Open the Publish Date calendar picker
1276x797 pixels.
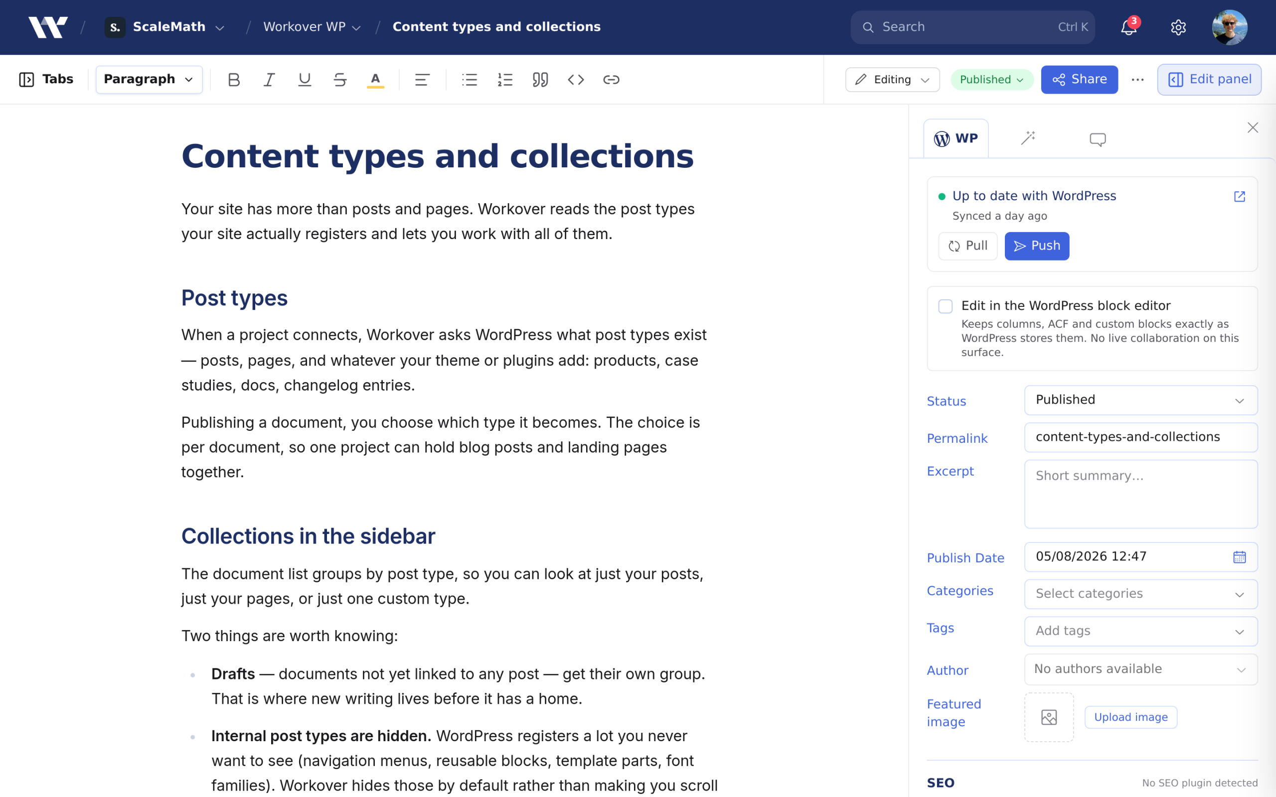click(x=1240, y=556)
